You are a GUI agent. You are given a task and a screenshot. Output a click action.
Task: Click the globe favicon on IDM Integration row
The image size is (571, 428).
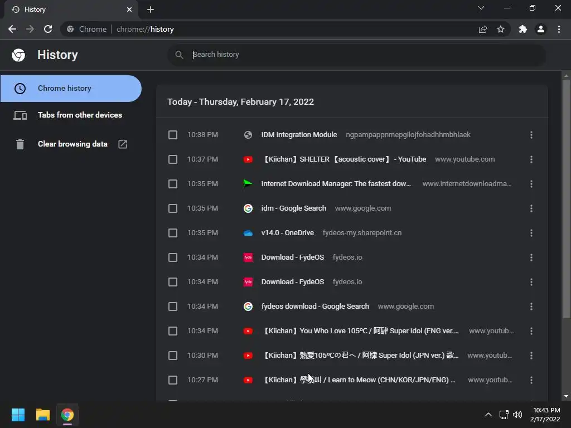248,135
